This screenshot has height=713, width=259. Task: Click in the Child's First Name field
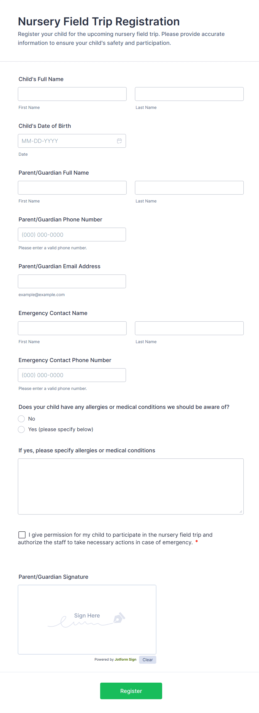click(x=72, y=94)
